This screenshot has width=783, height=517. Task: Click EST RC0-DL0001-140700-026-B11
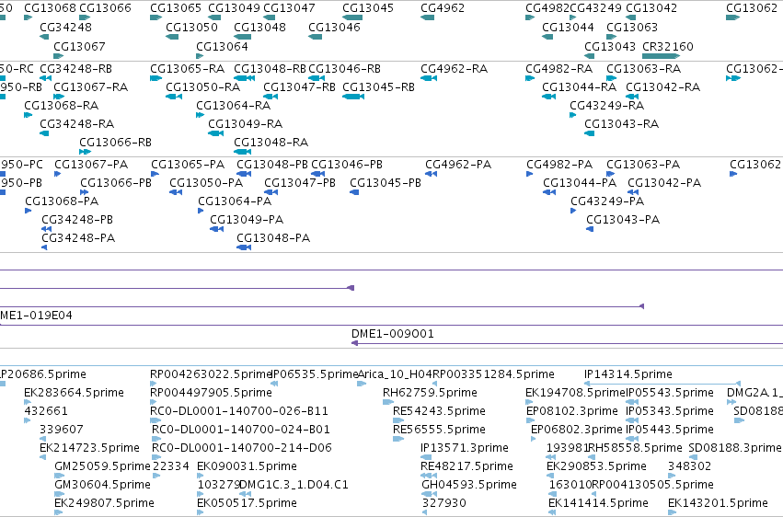pos(239,411)
